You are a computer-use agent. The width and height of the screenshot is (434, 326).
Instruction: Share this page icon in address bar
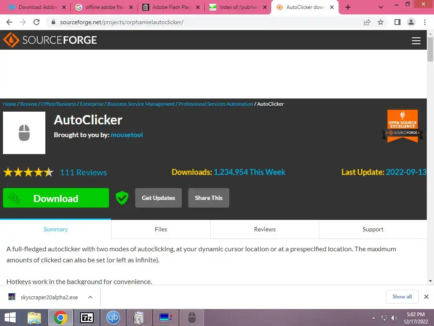tap(367, 22)
